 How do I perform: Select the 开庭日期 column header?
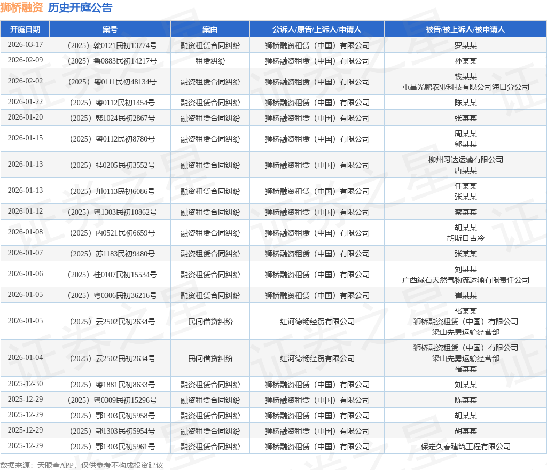(25, 29)
